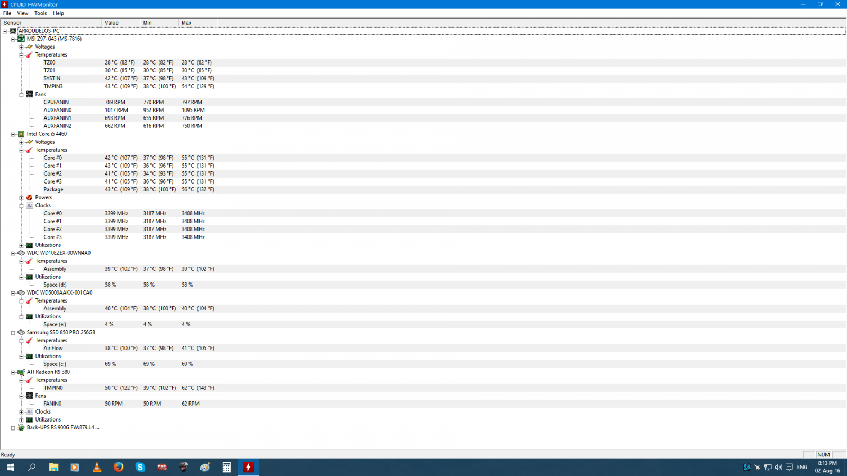Image resolution: width=847 pixels, height=476 pixels.
Task: Click the drive icon for Samsung SSD 850 PRO
Action: pyautogui.click(x=21, y=332)
